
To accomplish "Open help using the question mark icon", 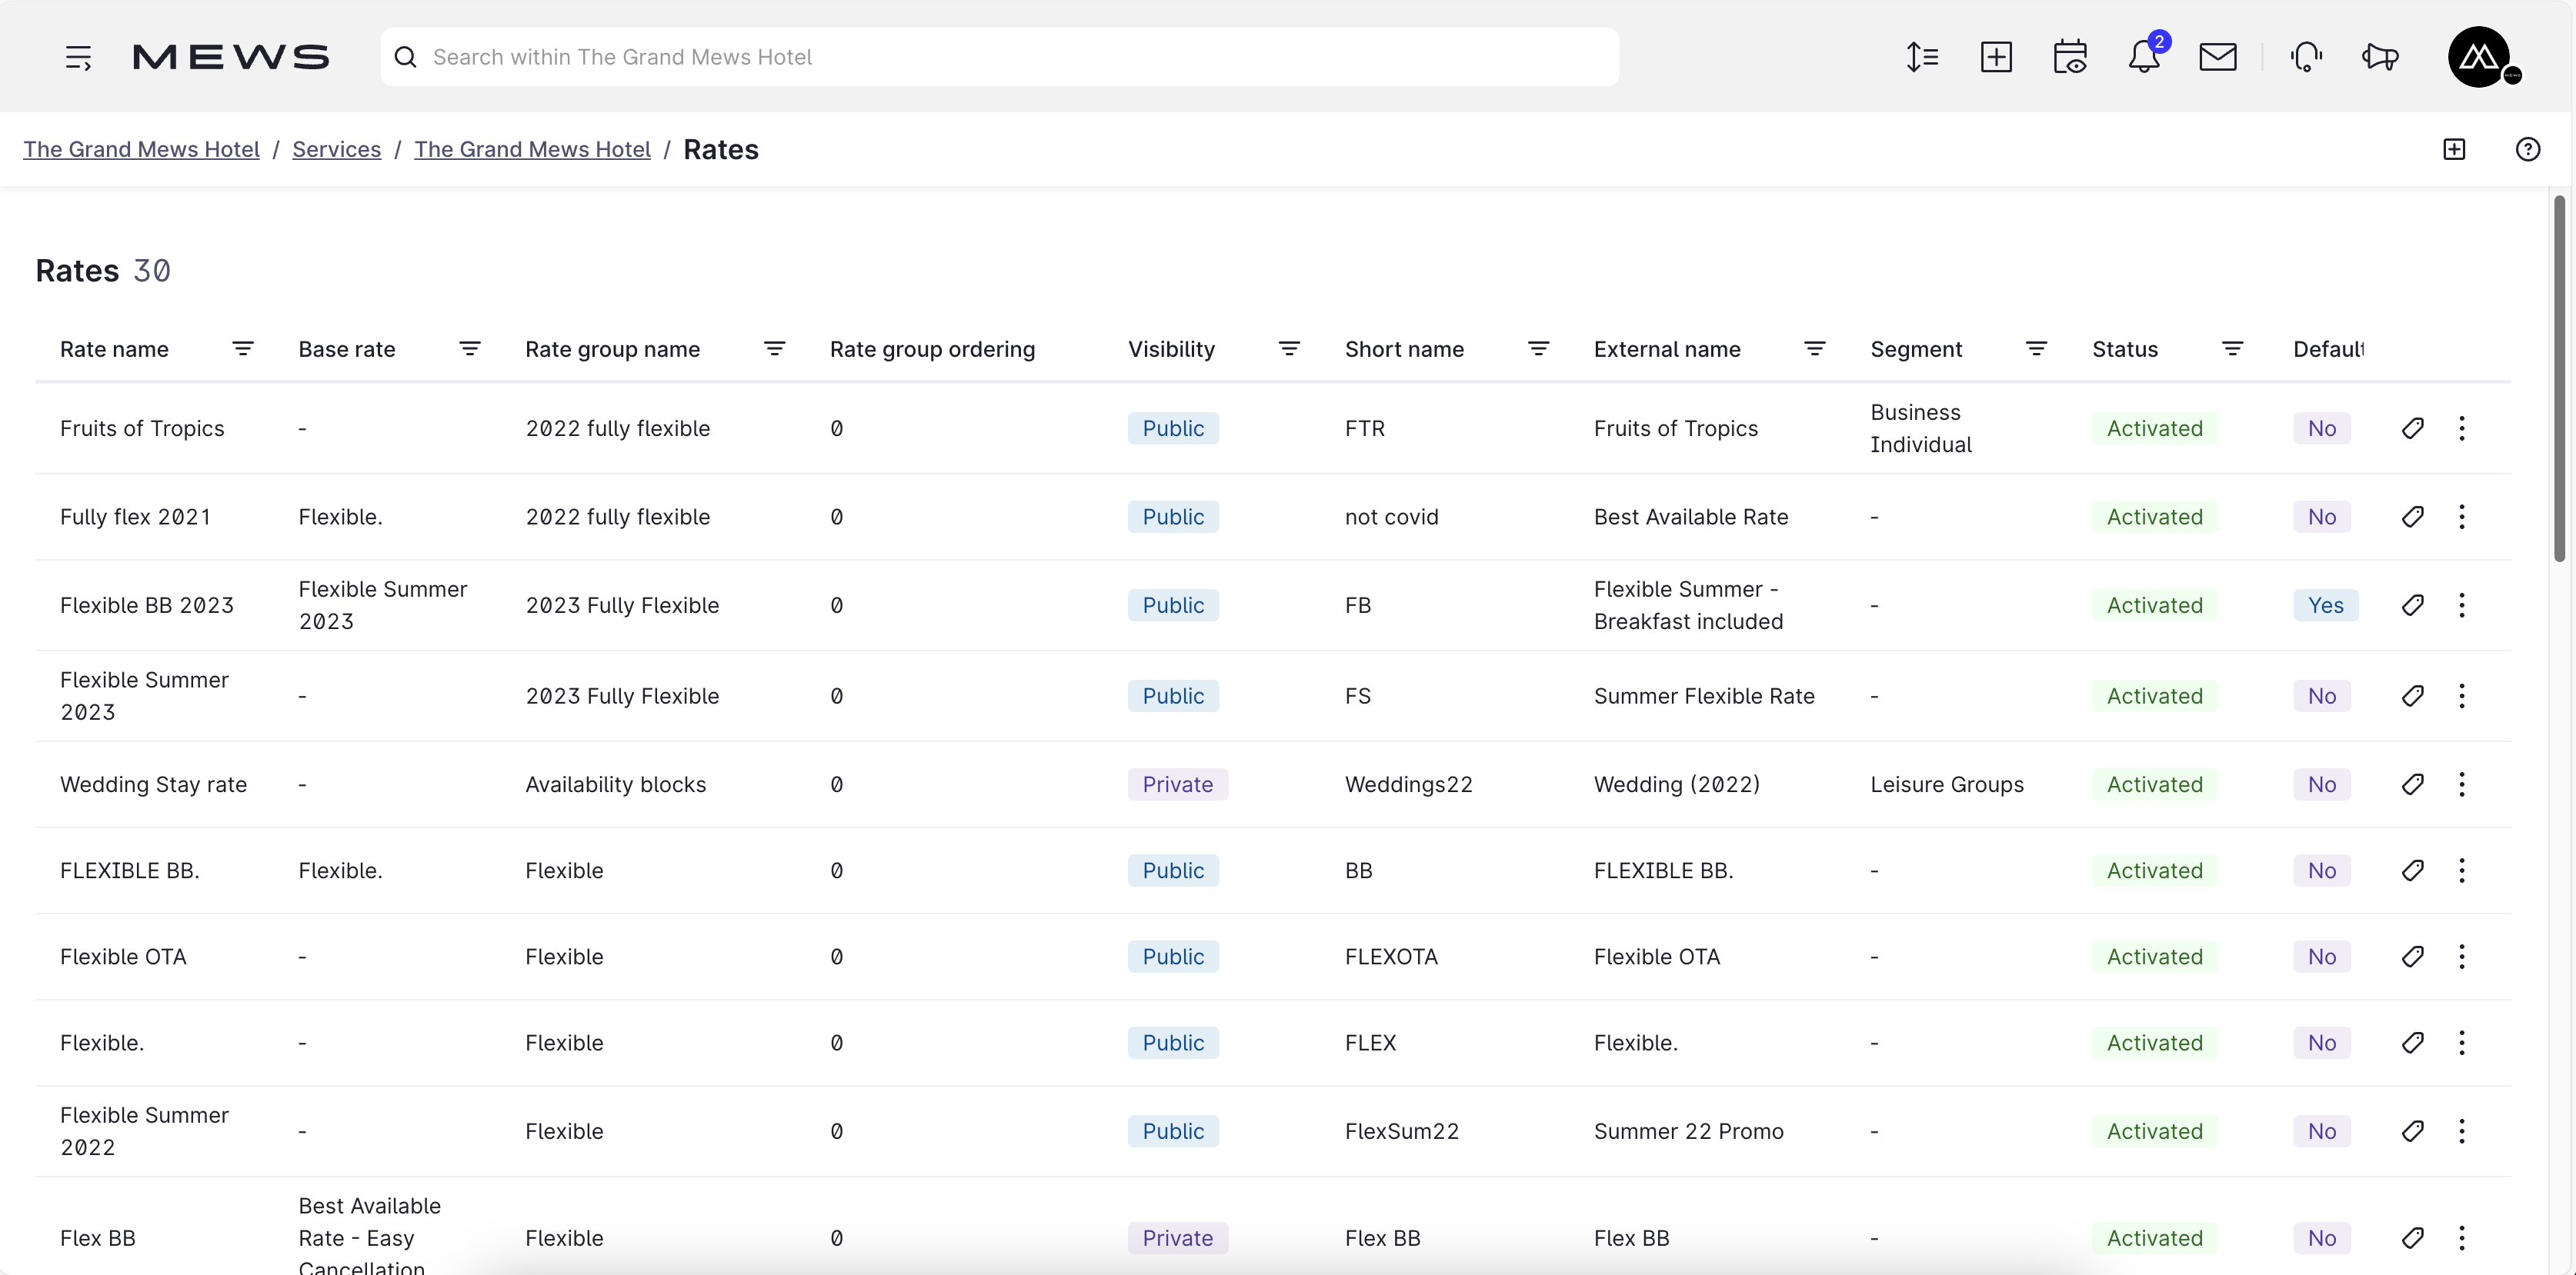I will 2529,149.
